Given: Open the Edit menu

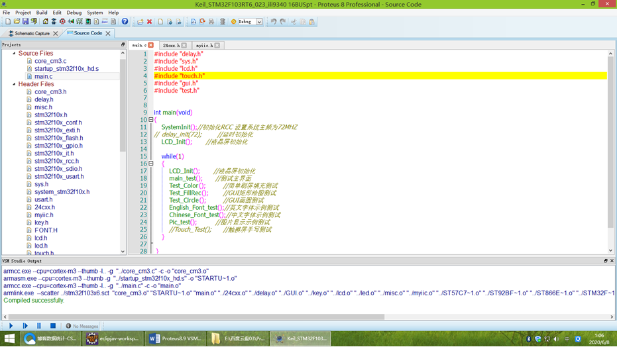Looking at the screenshot, I should (57, 13).
